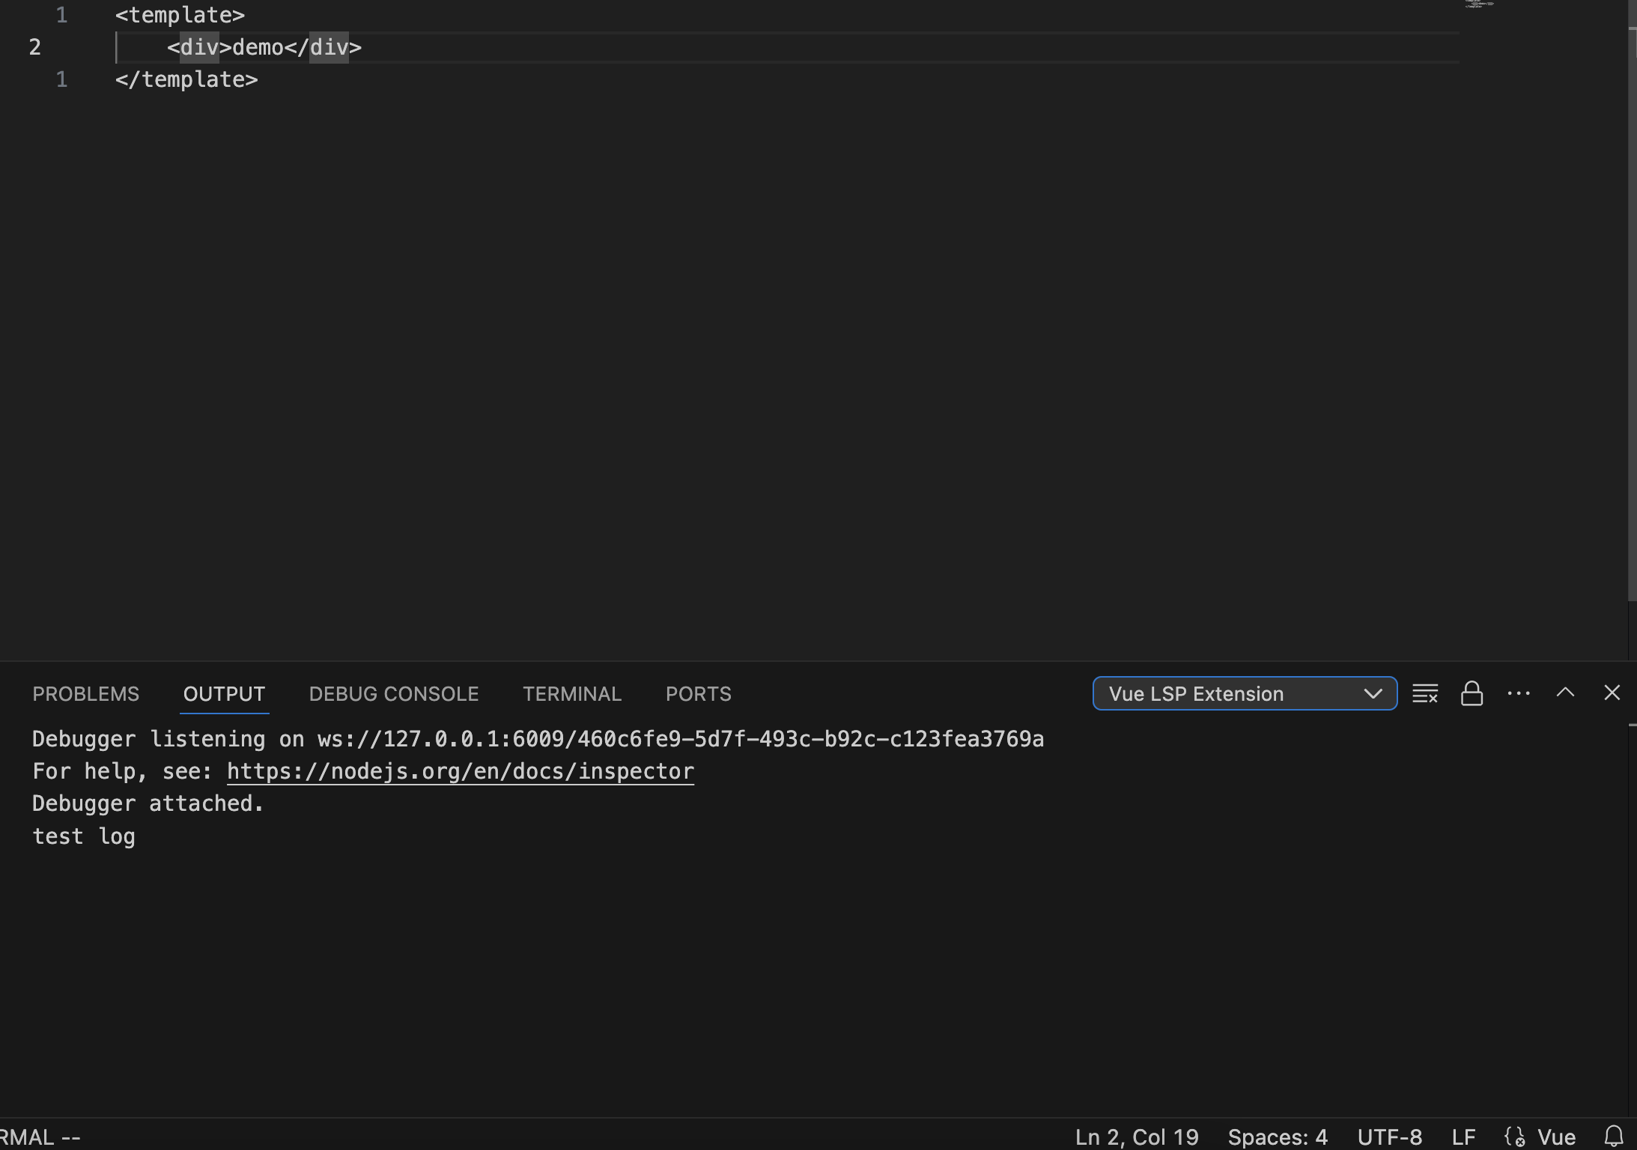Change end of line sequence LF
Viewport: 1637px width, 1150px height.
tap(1463, 1137)
